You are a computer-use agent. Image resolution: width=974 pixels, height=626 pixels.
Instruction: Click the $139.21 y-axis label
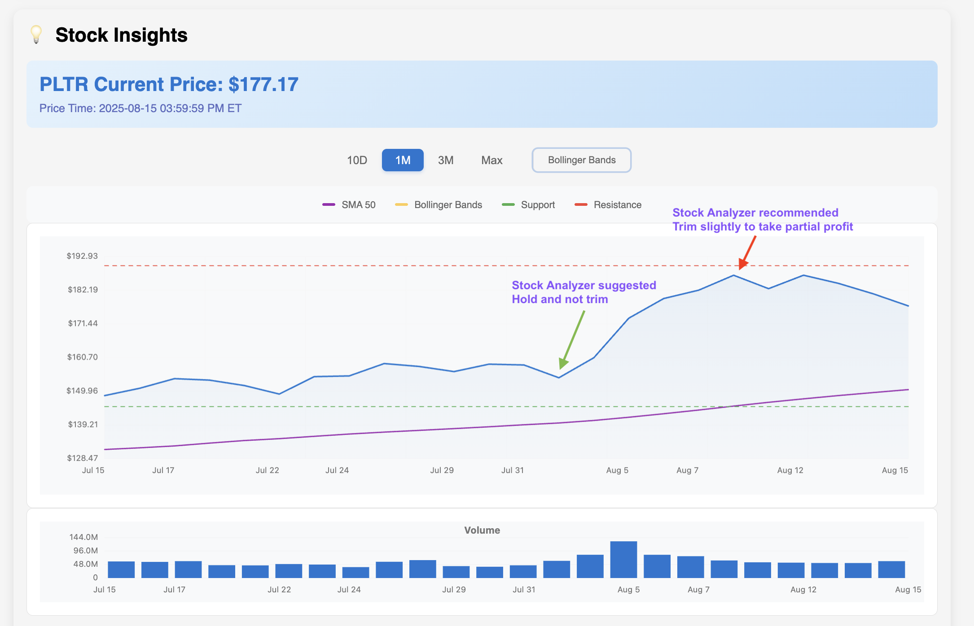pos(83,424)
